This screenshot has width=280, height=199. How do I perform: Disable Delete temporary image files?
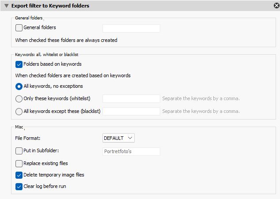coord(19,175)
